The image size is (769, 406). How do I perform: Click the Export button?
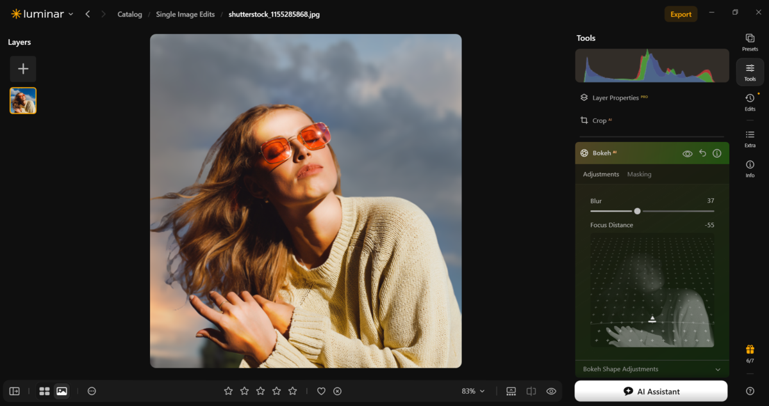coord(681,14)
